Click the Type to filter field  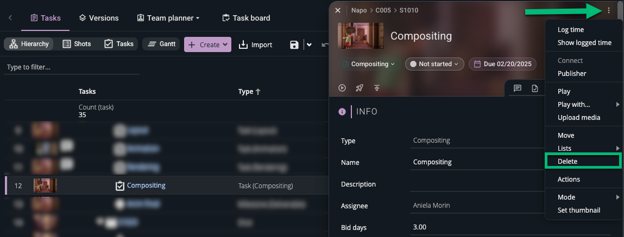(71, 67)
